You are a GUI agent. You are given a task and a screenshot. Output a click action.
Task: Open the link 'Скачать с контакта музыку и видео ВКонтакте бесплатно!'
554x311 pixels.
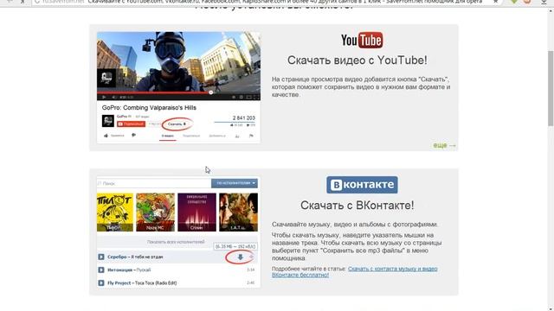tap(354, 272)
